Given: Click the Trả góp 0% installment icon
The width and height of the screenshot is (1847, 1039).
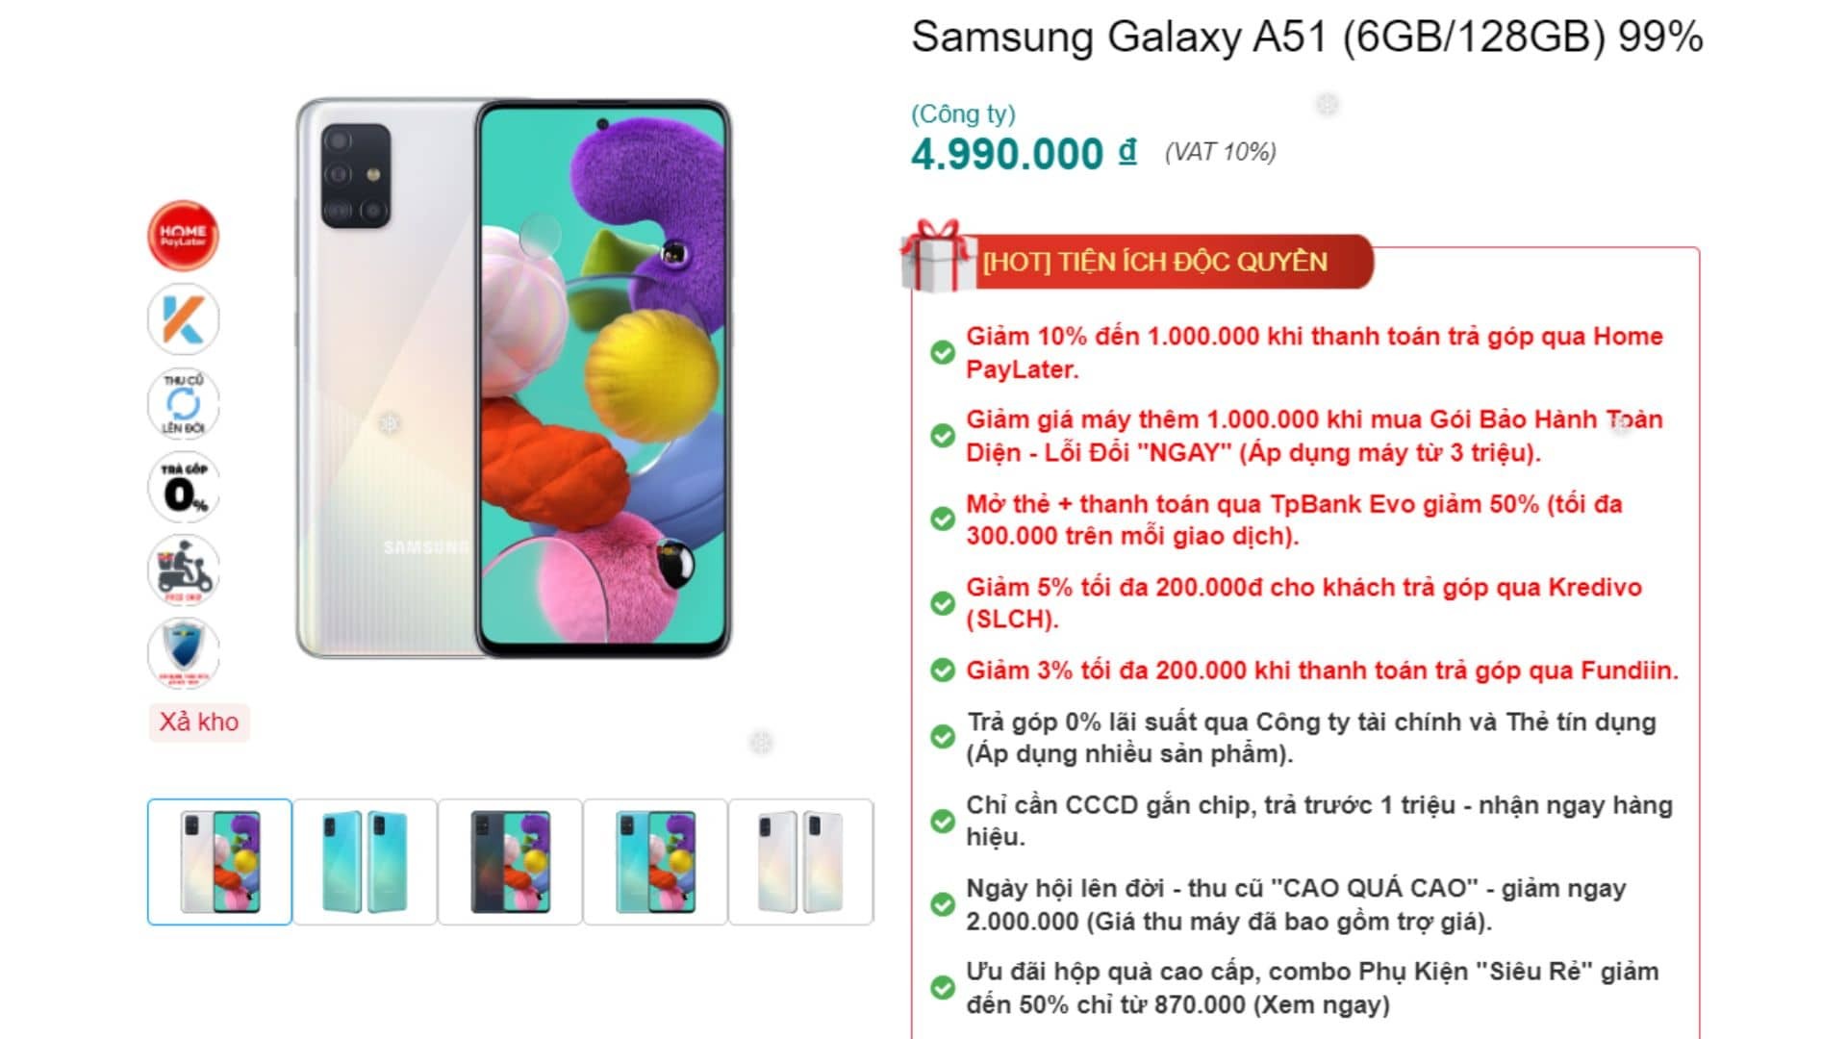Looking at the screenshot, I should pyautogui.click(x=183, y=488).
